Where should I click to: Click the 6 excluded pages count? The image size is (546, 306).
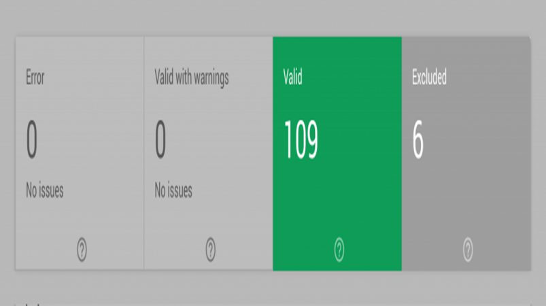pyautogui.click(x=418, y=139)
